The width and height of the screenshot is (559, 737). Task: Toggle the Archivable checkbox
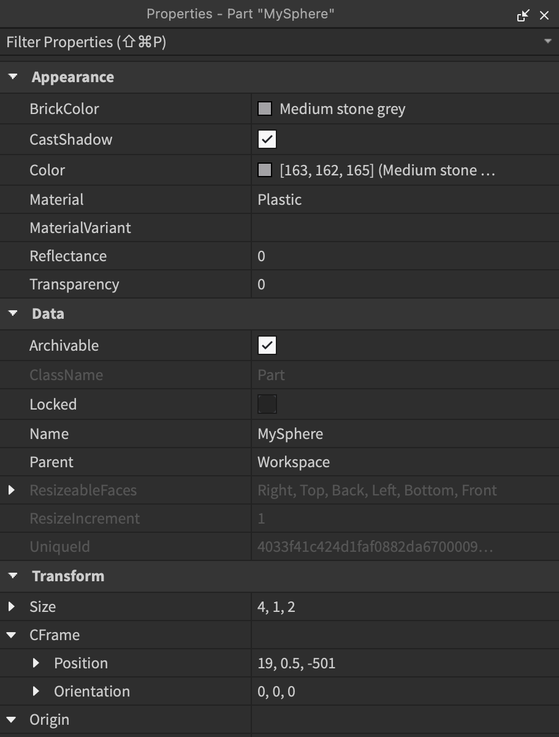267,345
